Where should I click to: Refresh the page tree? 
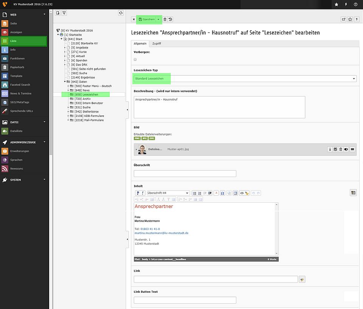(121, 13)
